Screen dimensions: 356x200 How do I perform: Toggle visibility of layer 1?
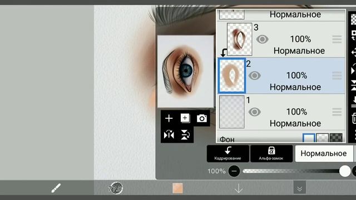pyautogui.click(x=254, y=112)
